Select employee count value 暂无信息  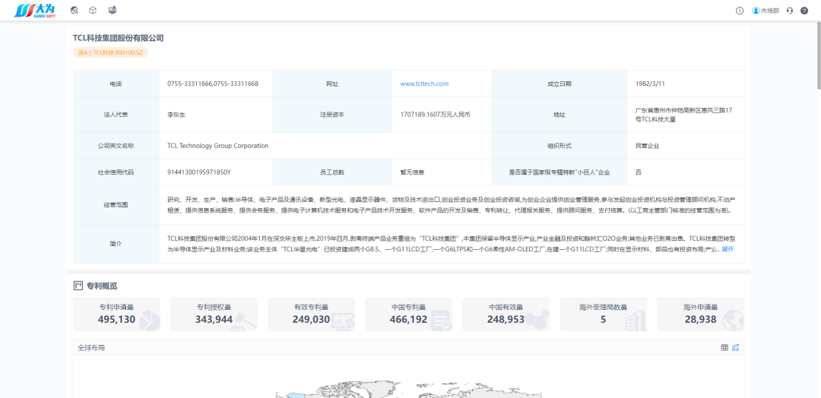(x=412, y=172)
